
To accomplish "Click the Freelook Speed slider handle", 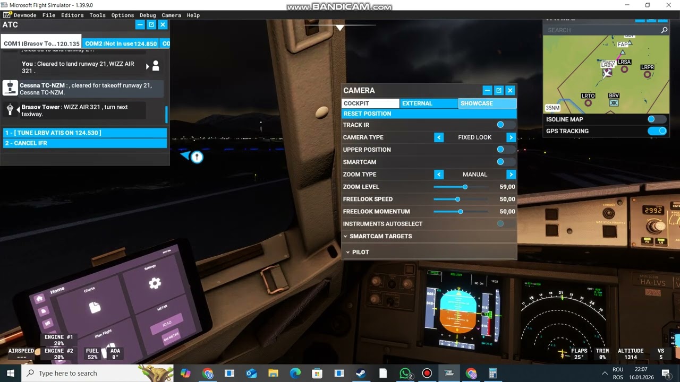I will click(457, 199).
